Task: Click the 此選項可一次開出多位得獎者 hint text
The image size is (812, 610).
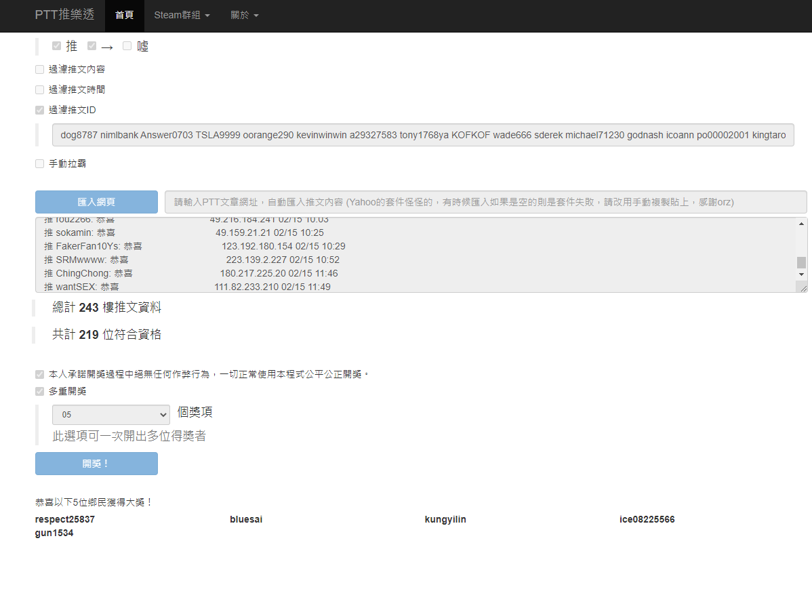Action: [129, 436]
